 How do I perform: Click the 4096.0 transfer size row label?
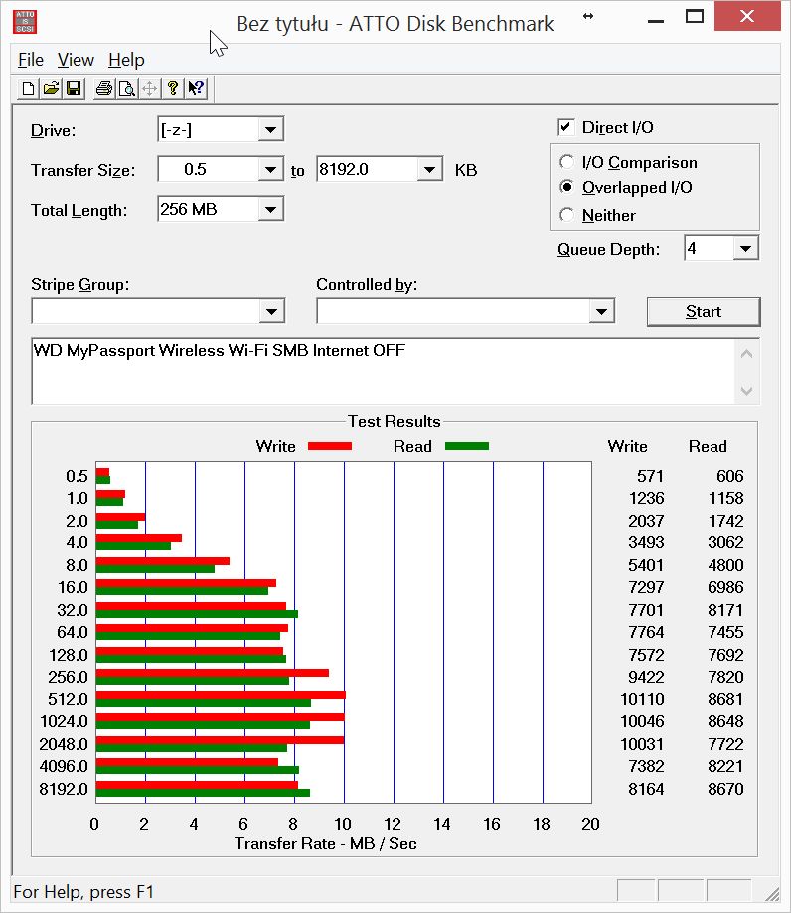[x=64, y=766]
